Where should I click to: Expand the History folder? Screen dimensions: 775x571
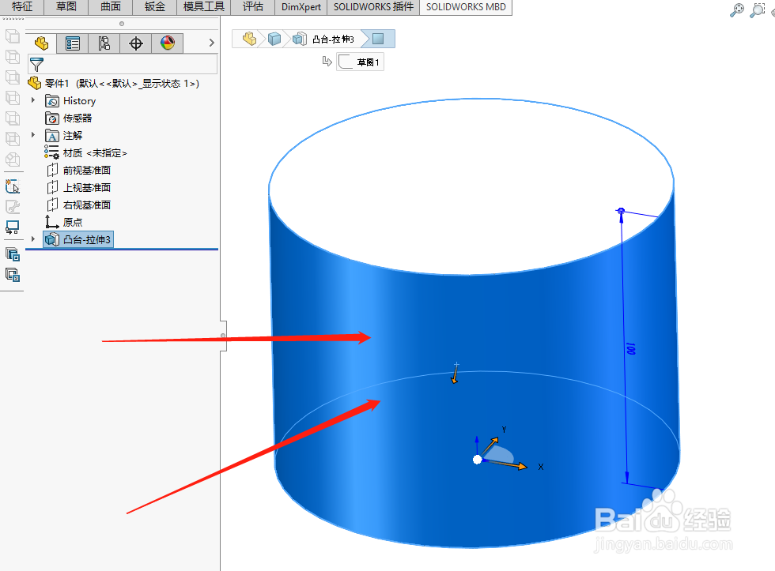click(x=33, y=100)
